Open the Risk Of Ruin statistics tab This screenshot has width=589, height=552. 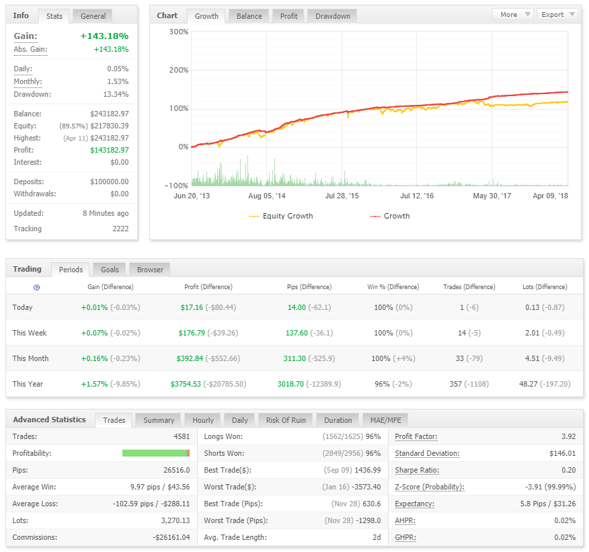(286, 420)
